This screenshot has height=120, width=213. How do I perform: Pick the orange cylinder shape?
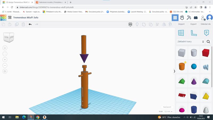coord(182,66)
